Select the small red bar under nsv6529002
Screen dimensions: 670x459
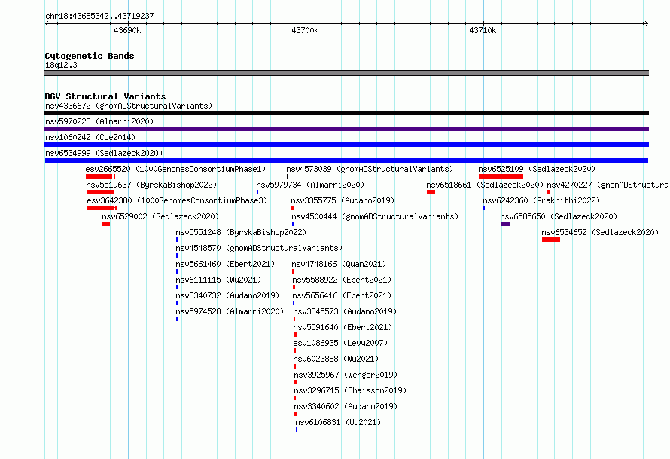[106, 224]
